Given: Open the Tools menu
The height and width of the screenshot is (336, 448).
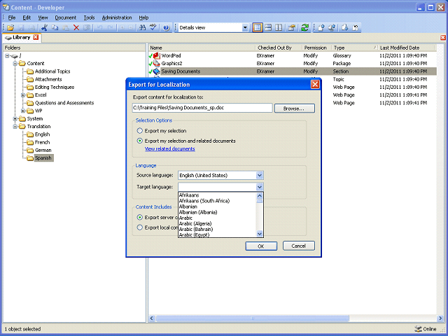Looking at the screenshot, I should pyautogui.click(x=89, y=17).
